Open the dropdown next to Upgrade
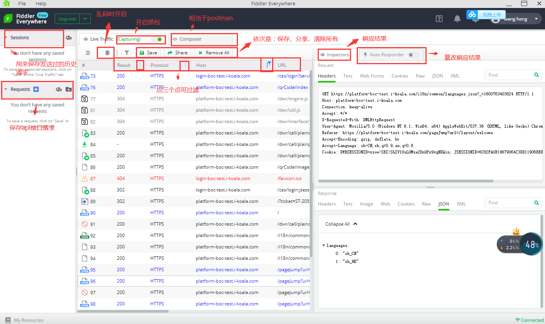 pyautogui.click(x=85, y=19)
